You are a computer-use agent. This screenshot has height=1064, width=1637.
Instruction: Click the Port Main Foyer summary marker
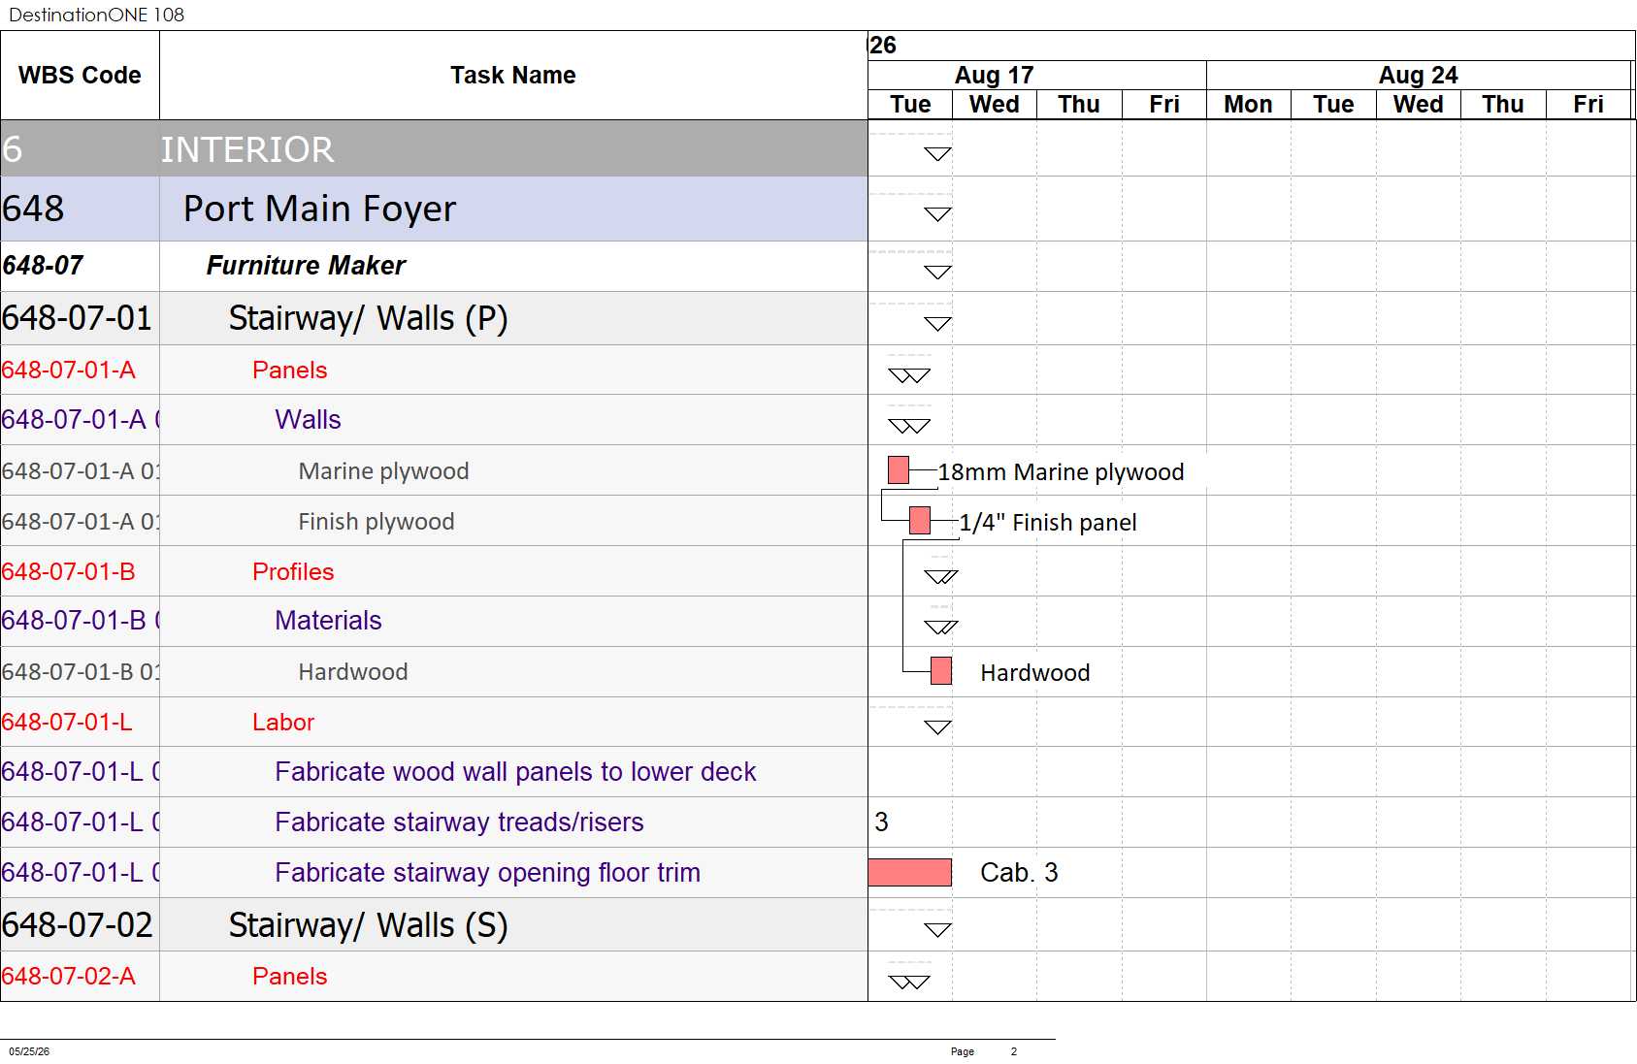tap(937, 214)
